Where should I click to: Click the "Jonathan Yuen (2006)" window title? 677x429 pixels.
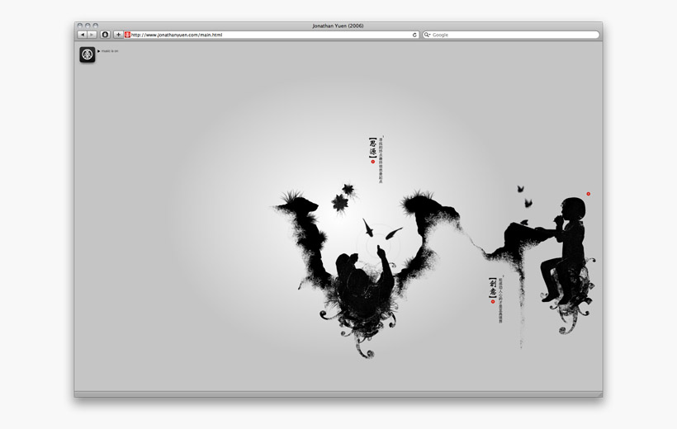pyautogui.click(x=338, y=26)
